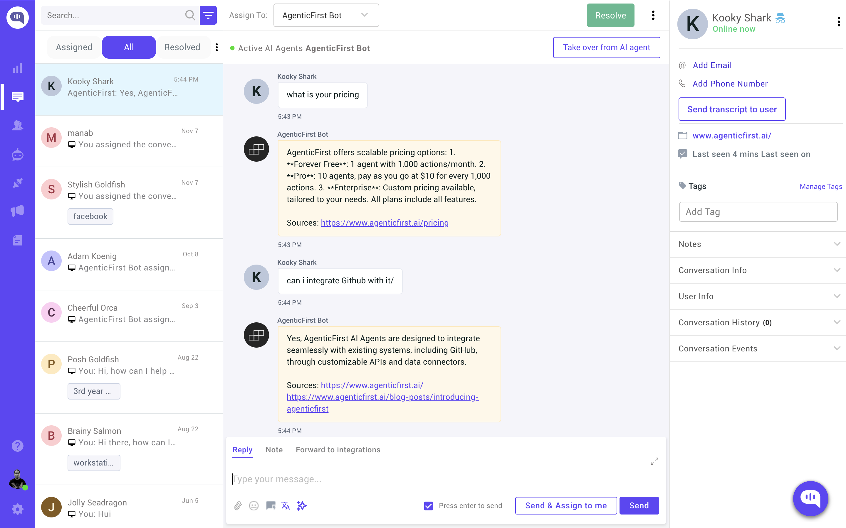This screenshot has height=528, width=846.
Task: Click the Add Tag input field
Action: coord(758,211)
